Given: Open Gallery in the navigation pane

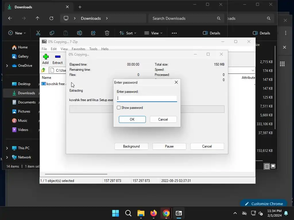Looking at the screenshot, I should pos(20,56).
